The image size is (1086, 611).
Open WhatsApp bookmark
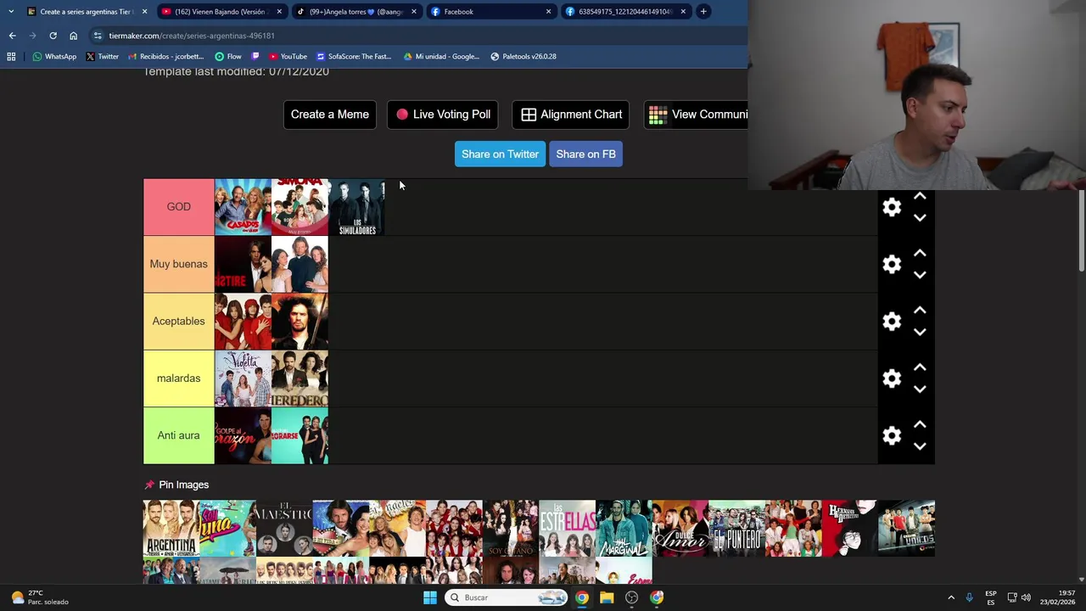click(x=54, y=57)
